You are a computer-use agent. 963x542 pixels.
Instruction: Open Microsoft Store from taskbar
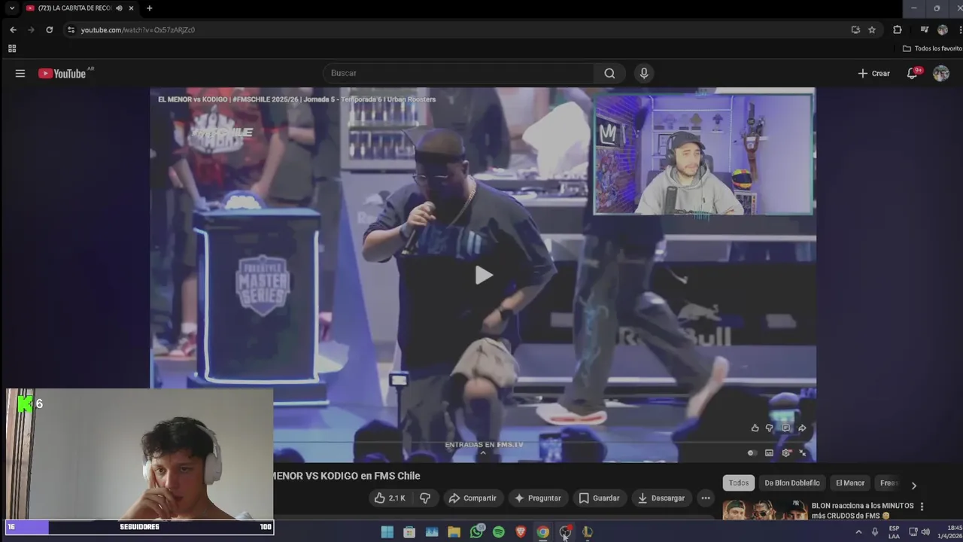pyautogui.click(x=409, y=532)
